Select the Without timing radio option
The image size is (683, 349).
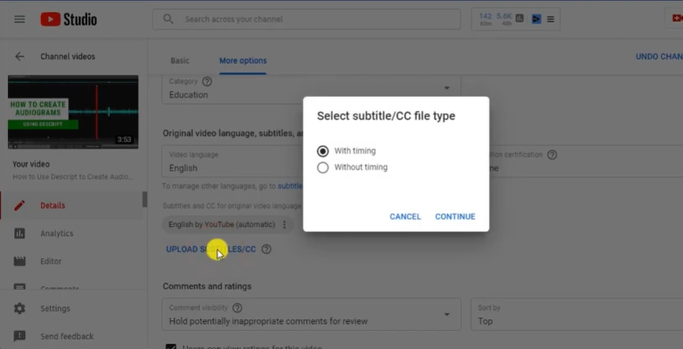(323, 168)
